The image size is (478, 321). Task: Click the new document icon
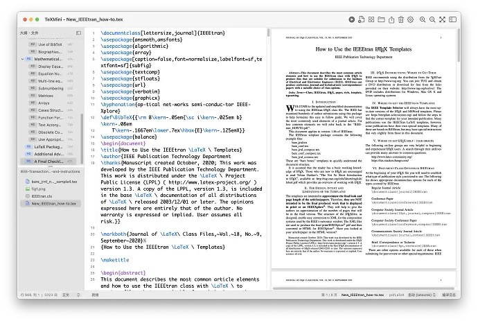click(361, 19)
